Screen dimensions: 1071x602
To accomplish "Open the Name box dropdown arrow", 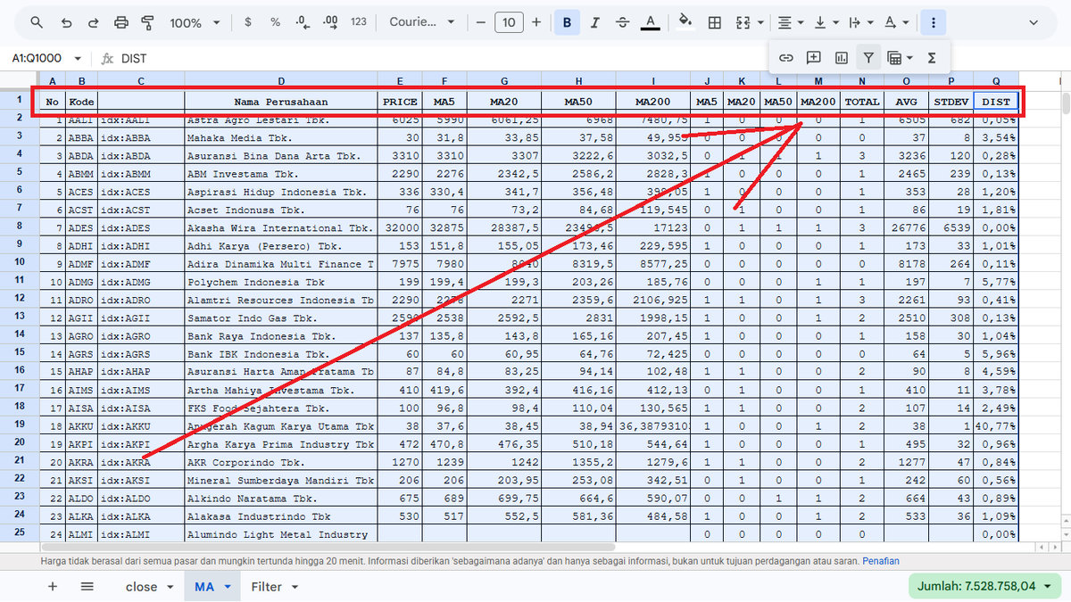I will pos(79,58).
